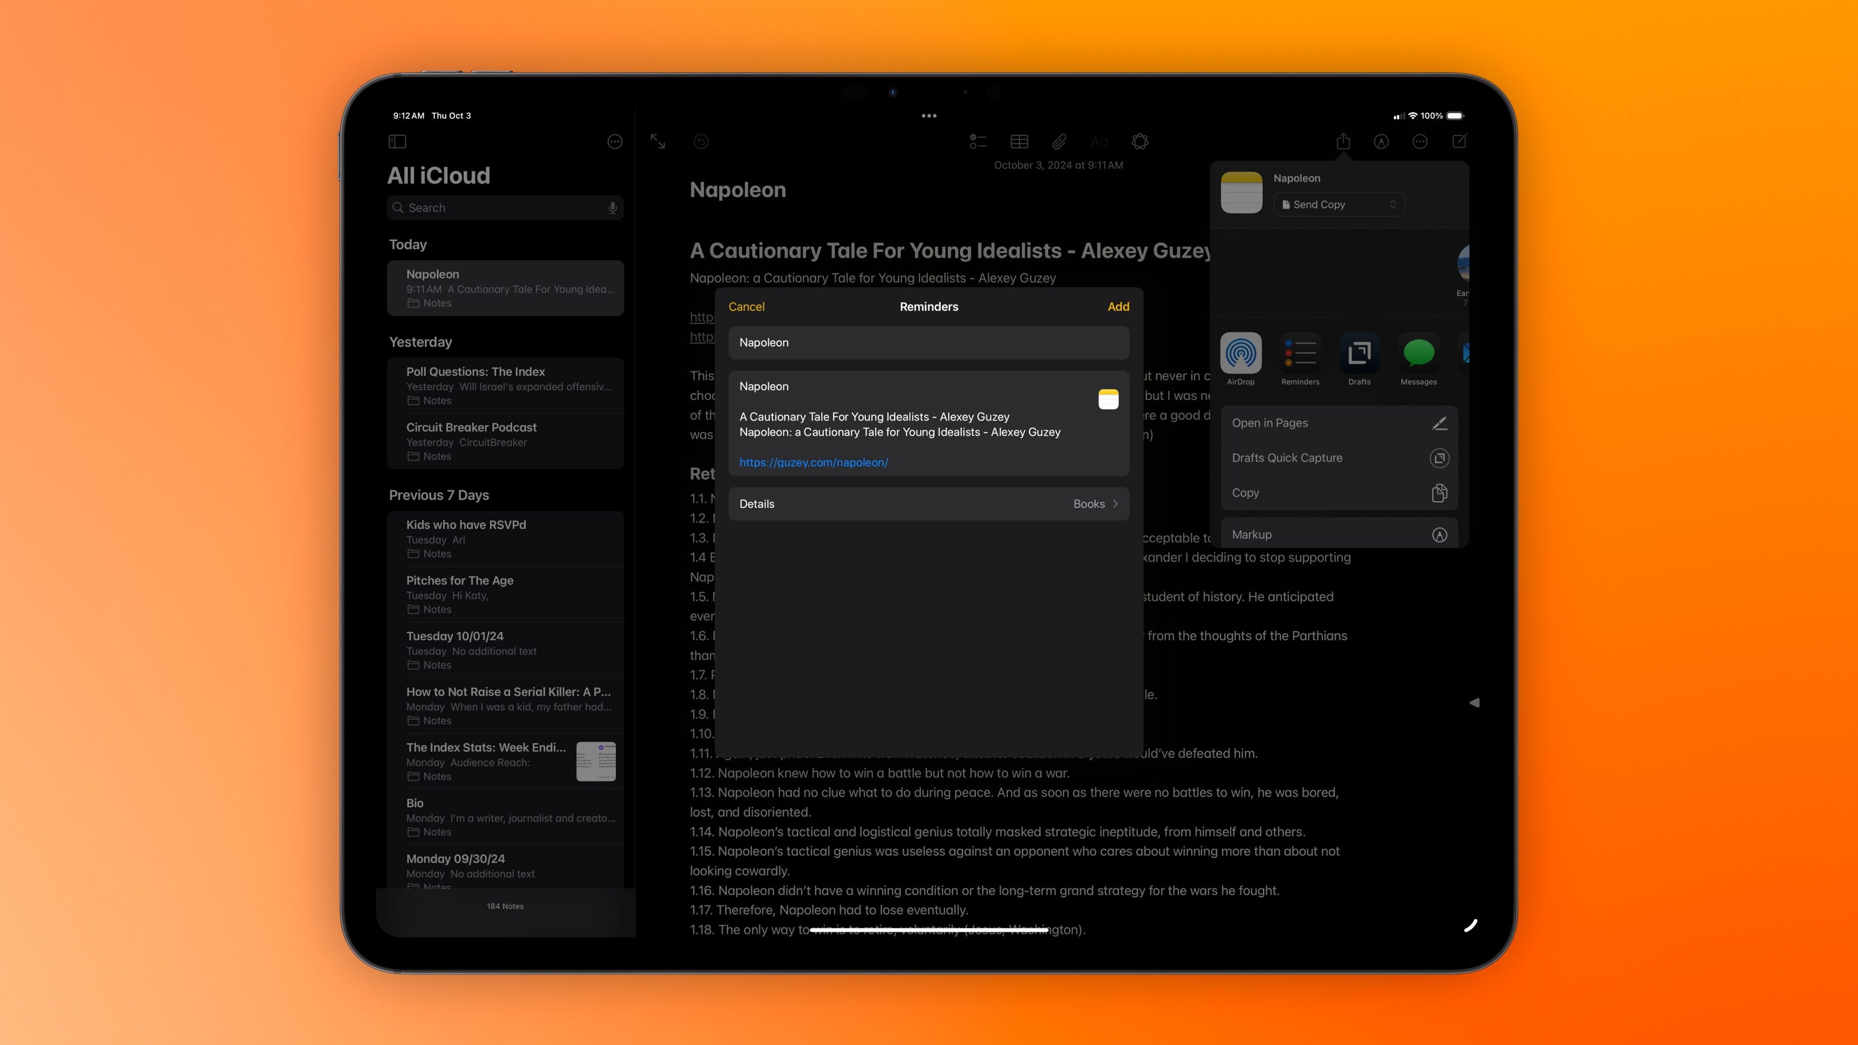Edit the Napoleon reminder title field
Viewport: 1858px width, 1045px height.
point(928,342)
